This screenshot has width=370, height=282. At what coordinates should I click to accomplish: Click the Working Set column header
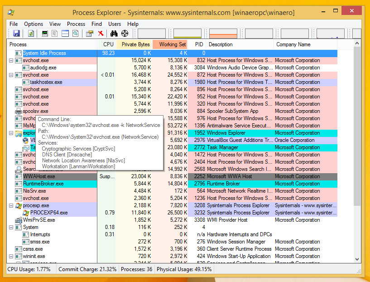click(172, 44)
